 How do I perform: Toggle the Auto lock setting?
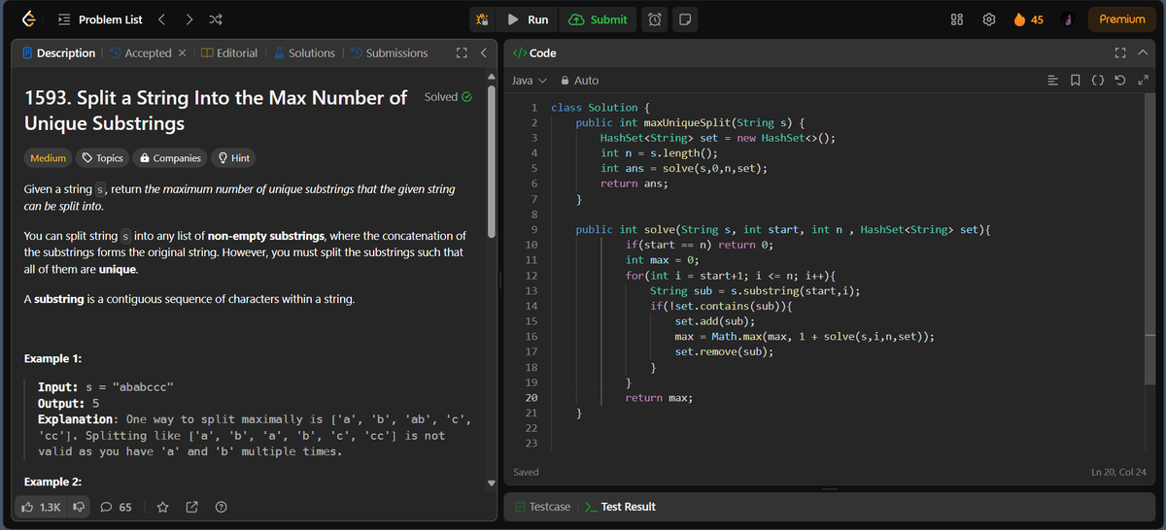tap(580, 81)
